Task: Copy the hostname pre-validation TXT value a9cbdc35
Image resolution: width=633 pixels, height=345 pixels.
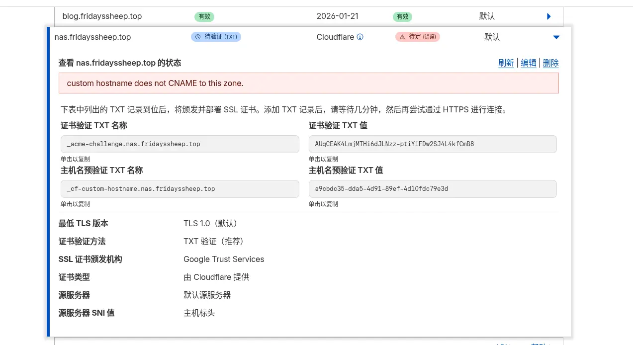Action: point(433,188)
